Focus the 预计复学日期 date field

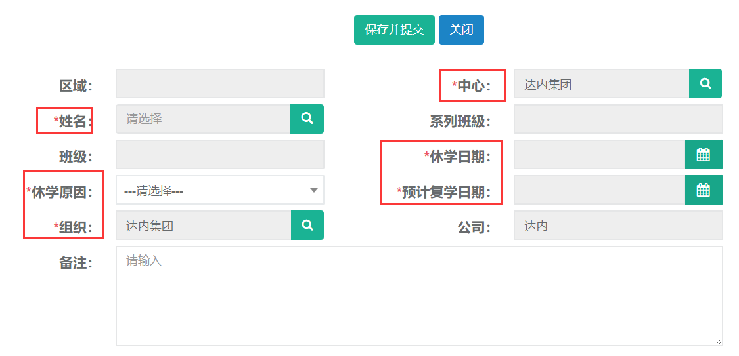pyautogui.click(x=599, y=190)
